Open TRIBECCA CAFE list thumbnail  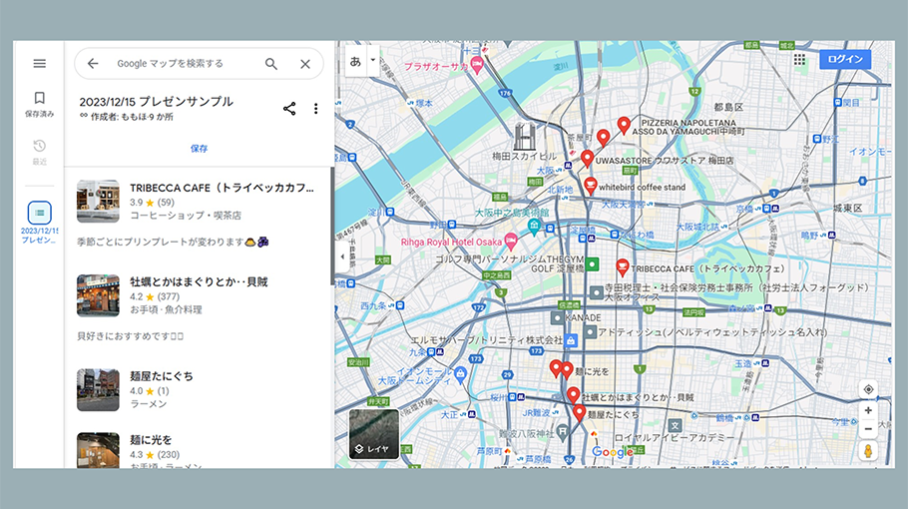[x=98, y=201]
